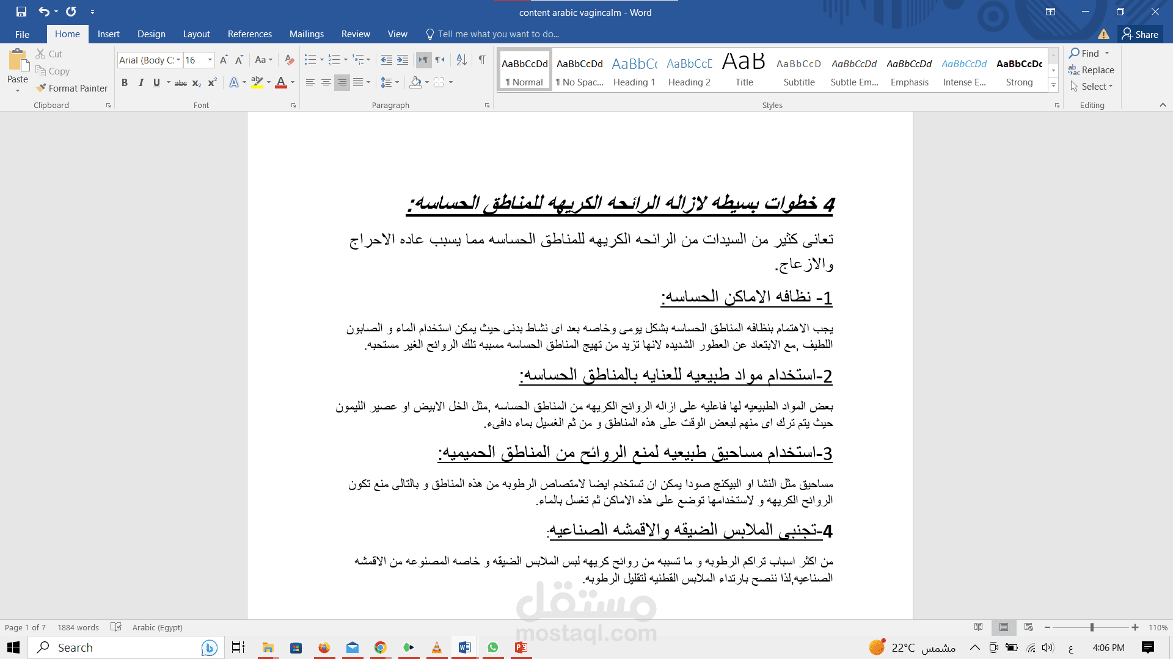Click the Text Effects icon
The height and width of the screenshot is (659, 1173).
click(234, 82)
